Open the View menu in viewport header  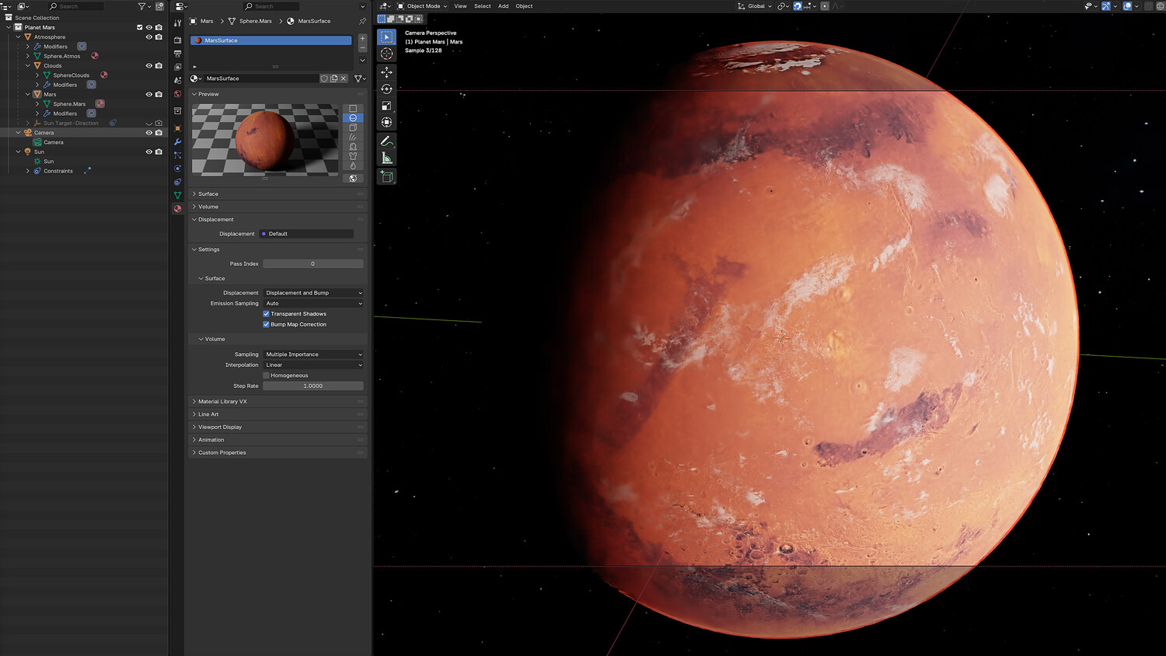point(460,6)
